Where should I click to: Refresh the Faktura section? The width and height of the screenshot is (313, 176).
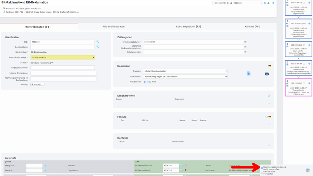point(266,117)
